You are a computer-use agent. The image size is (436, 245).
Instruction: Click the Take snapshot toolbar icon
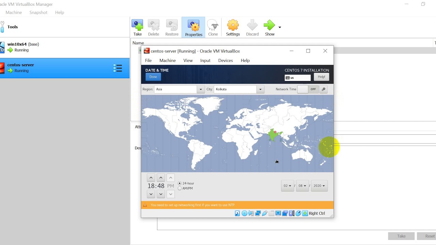[137, 28]
